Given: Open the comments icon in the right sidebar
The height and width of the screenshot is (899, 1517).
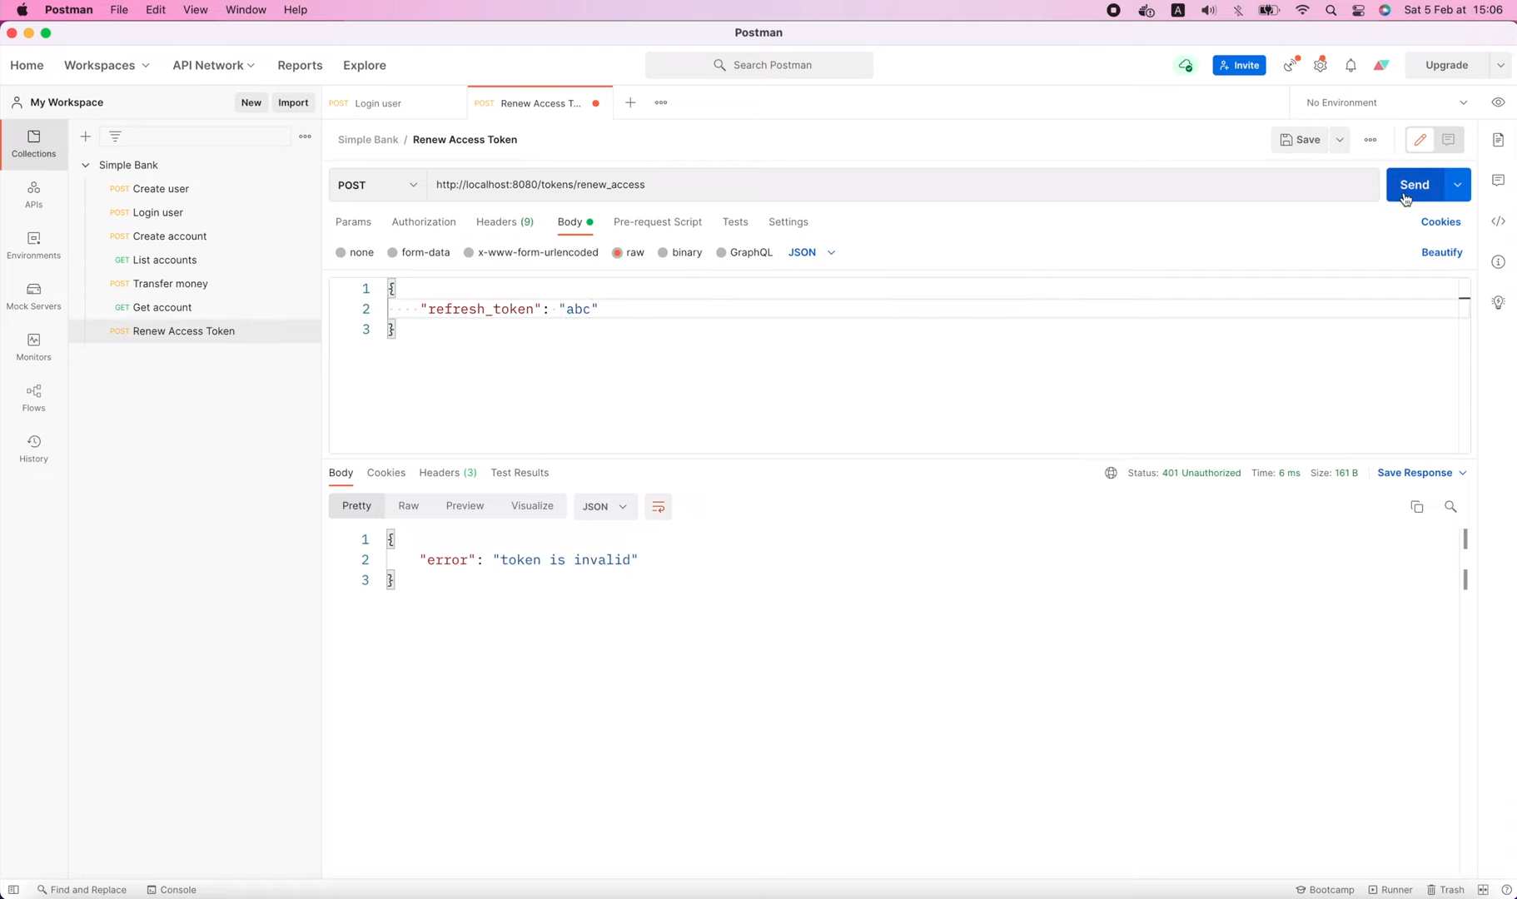Looking at the screenshot, I should (1498, 181).
